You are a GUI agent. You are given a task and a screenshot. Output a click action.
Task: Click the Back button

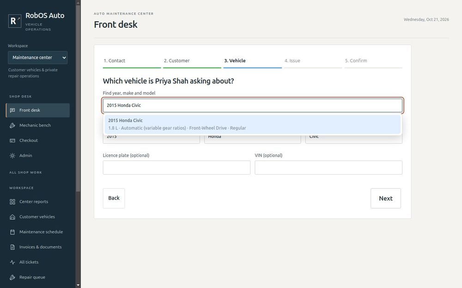tap(114, 198)
